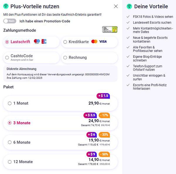Choose the 6 Monate package
This screenshot has width=176, height=174.
point(60,142)
